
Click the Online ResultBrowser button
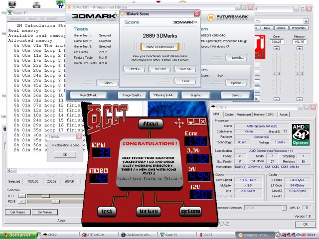point(159,47)
